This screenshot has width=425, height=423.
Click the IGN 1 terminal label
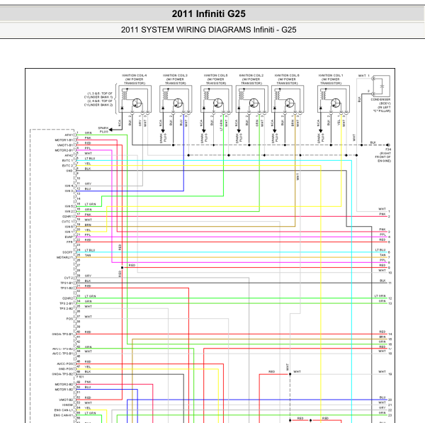(69, 232)
